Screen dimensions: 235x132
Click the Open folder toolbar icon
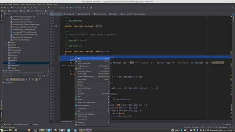tap(1, 8)
